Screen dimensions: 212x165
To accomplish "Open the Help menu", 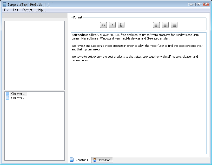I will click(39, 10).
